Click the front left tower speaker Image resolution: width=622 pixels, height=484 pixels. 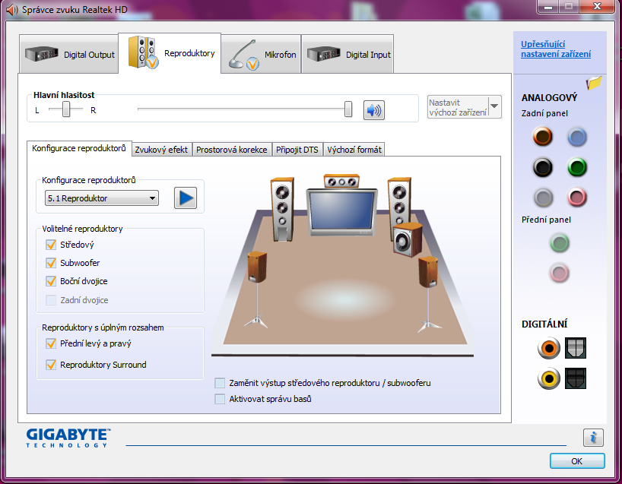point(282,209)
